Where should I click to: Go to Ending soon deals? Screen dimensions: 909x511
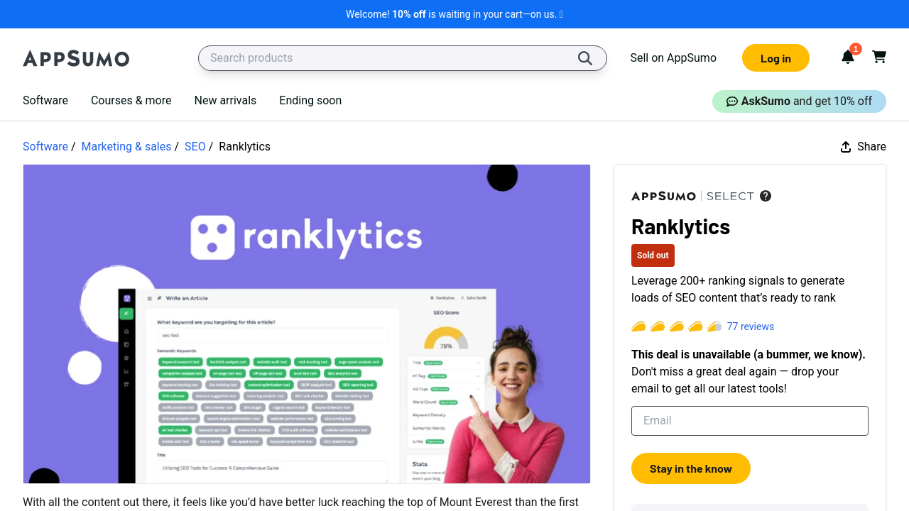(310, 101)
